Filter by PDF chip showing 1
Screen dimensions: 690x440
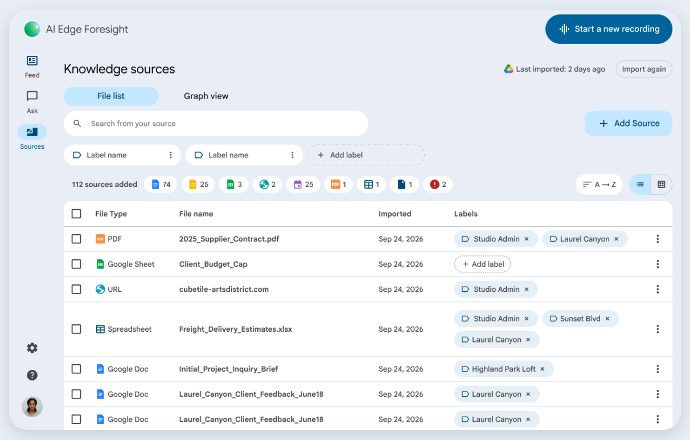(x=338, y=184)
